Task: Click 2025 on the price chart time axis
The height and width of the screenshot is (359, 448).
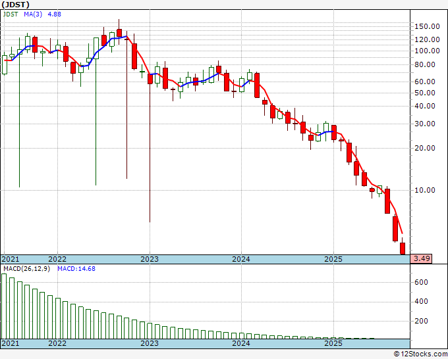Action: (333, 259)
